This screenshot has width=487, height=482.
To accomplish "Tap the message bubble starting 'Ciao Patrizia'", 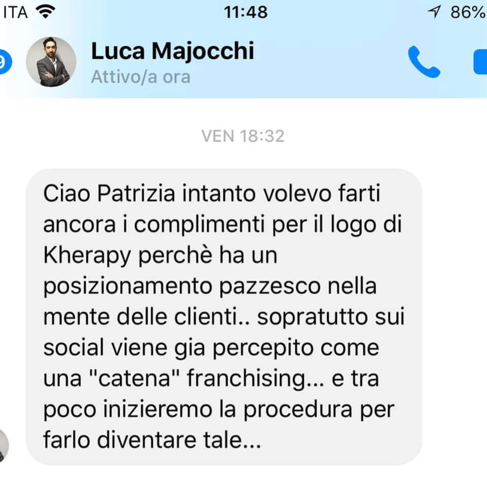I will click(224, 317).
